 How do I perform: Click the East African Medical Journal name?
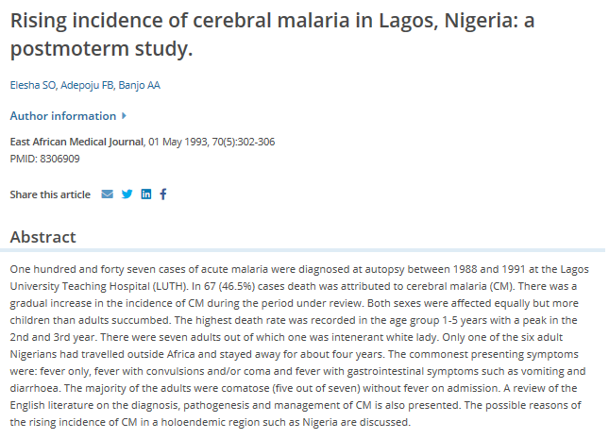coord(76,142)
